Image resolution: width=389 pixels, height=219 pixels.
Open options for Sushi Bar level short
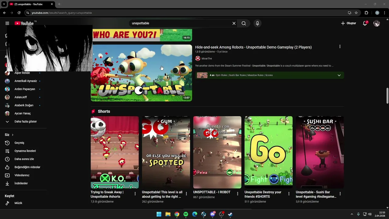340,194
